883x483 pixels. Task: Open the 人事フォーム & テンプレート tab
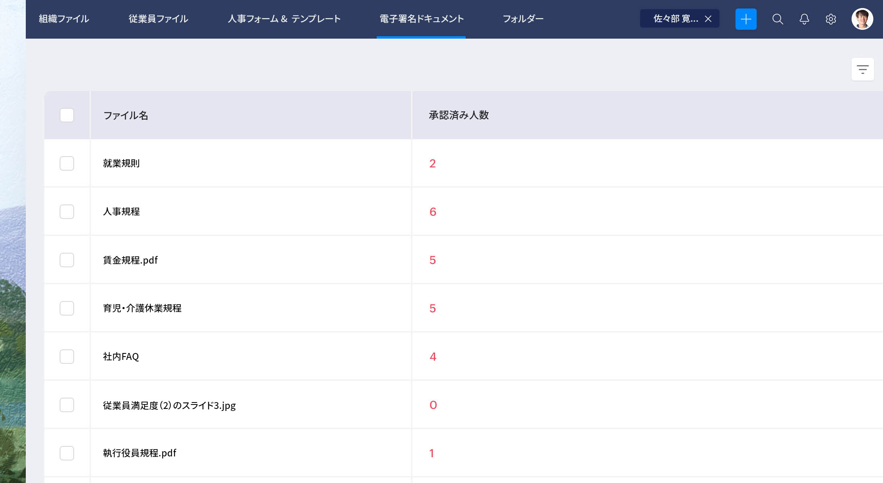tap(284, 19)
